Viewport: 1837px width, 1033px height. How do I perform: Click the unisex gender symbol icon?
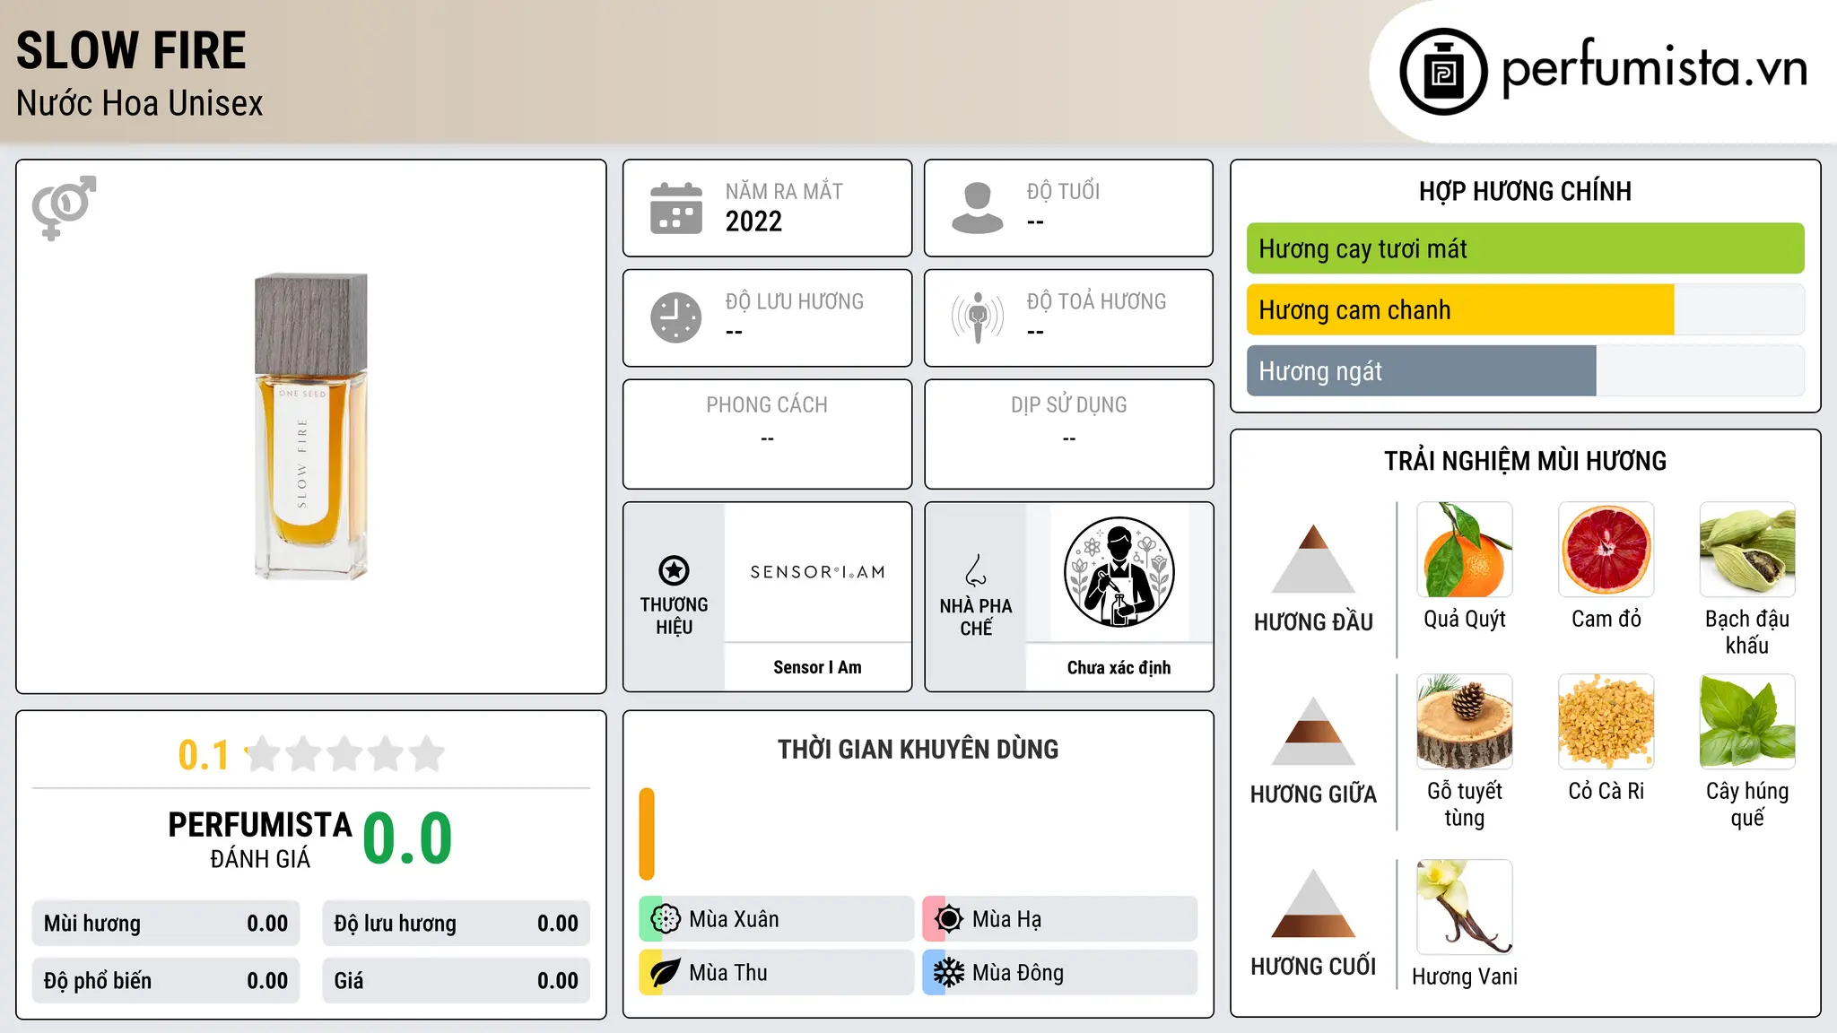(x=64, y=208)
